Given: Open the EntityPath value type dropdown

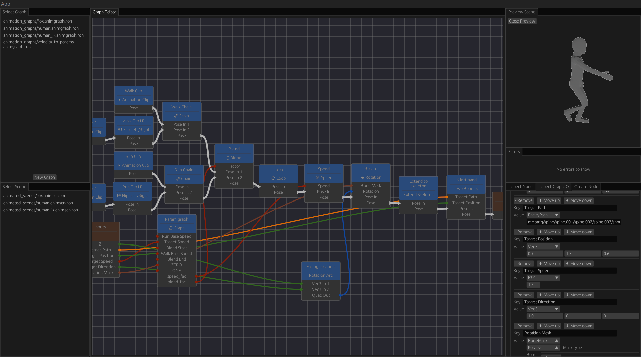Looking at the screenshot, I should 543,215.
